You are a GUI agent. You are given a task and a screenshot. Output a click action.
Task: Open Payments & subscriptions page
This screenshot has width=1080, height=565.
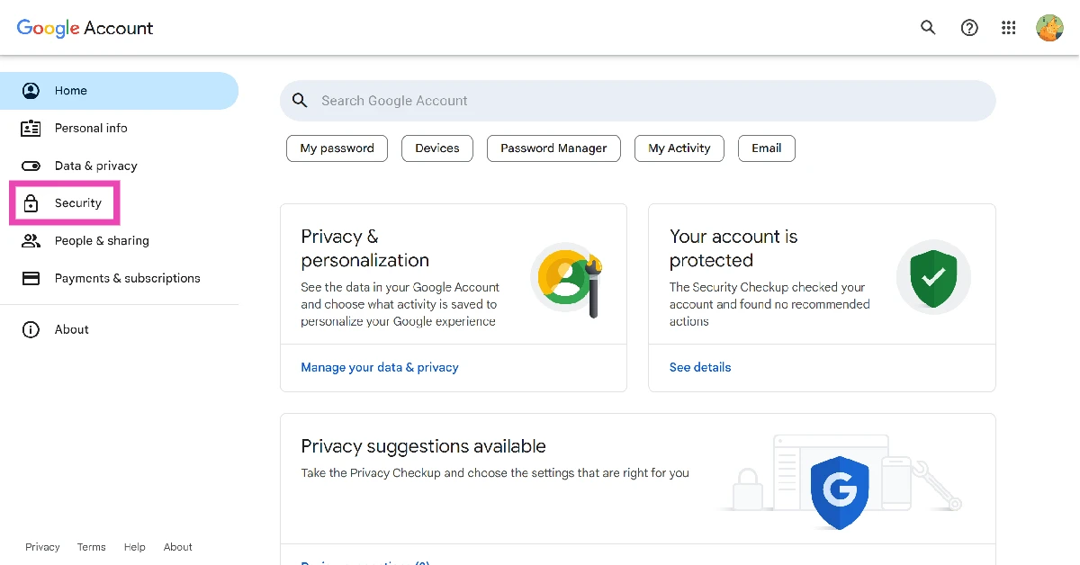coord(127,279)
